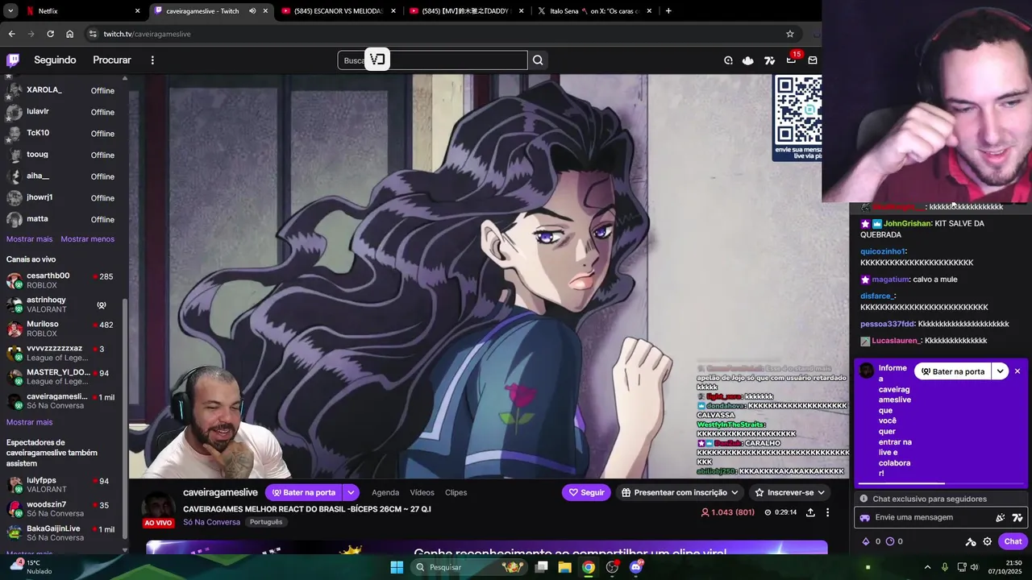Open File Explorer from the taskbar
The height and width of the screenshot is (580, 1032).
[x=565, y=567]
